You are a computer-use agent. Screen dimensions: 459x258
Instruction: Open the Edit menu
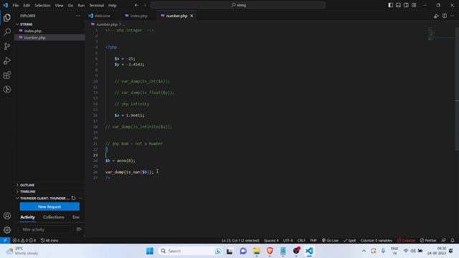pos(27,5)
